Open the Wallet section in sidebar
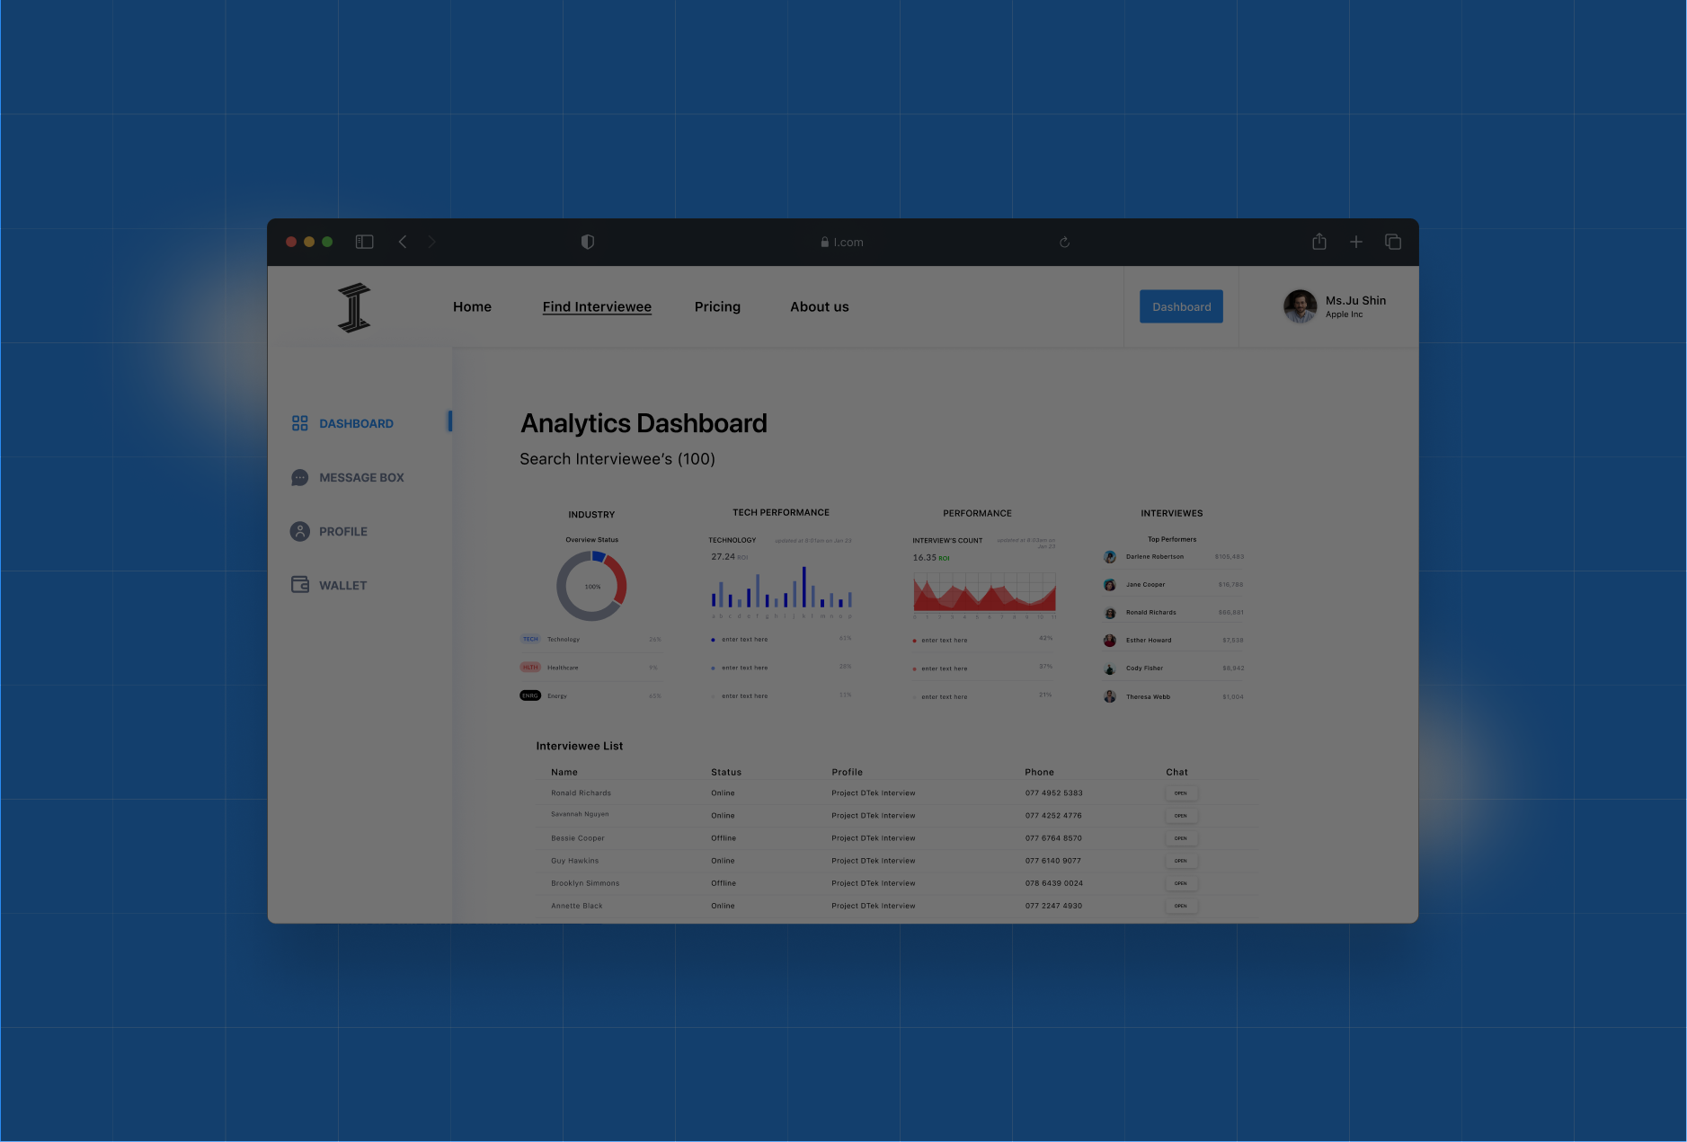 pos(342,585)
